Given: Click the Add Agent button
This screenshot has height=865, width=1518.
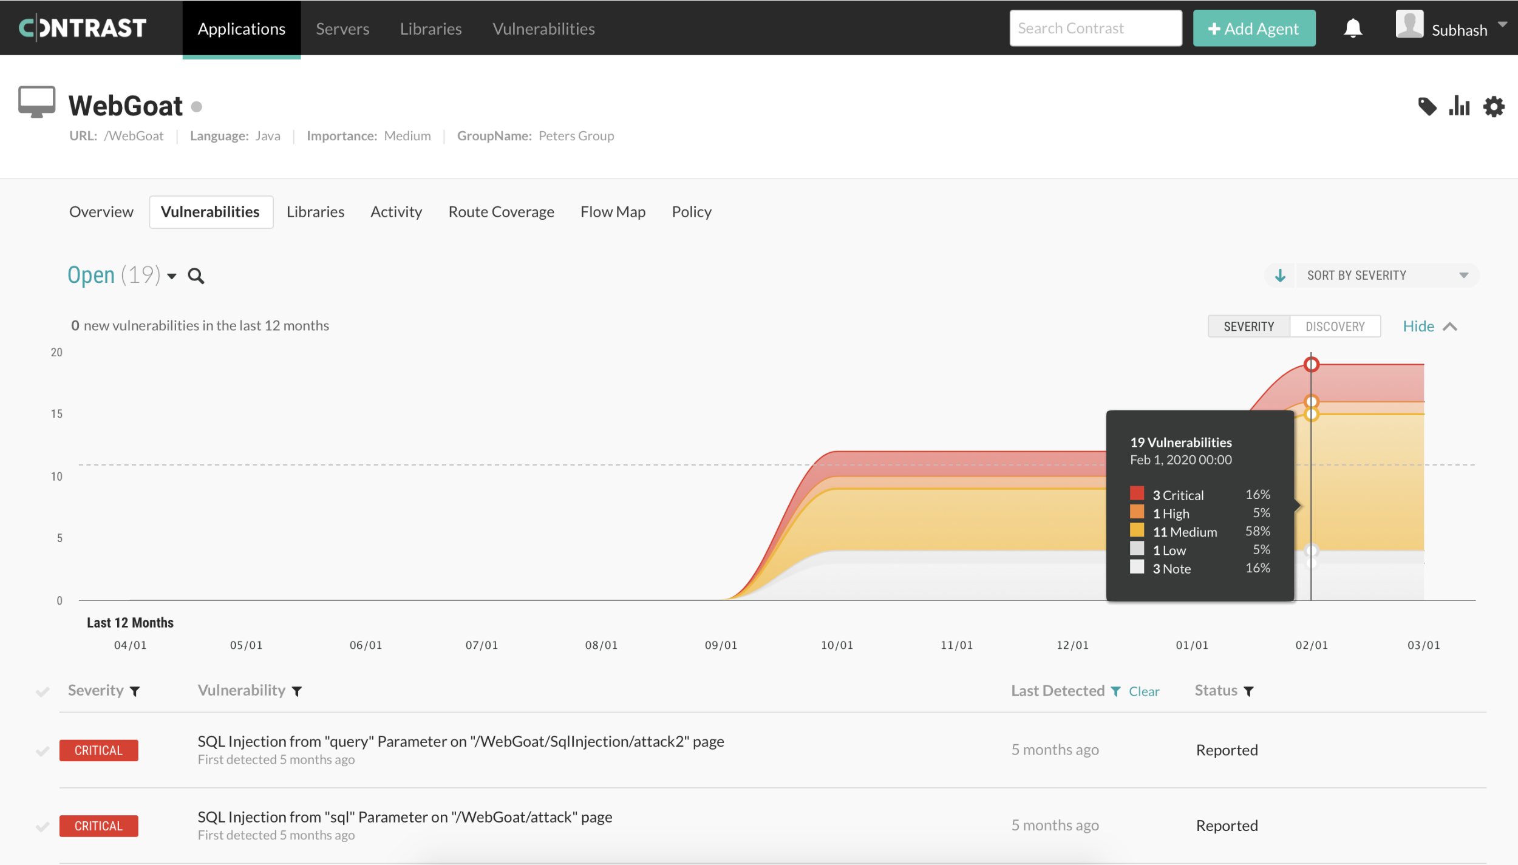Looking at the screenshot, I should pos(1254,28).
